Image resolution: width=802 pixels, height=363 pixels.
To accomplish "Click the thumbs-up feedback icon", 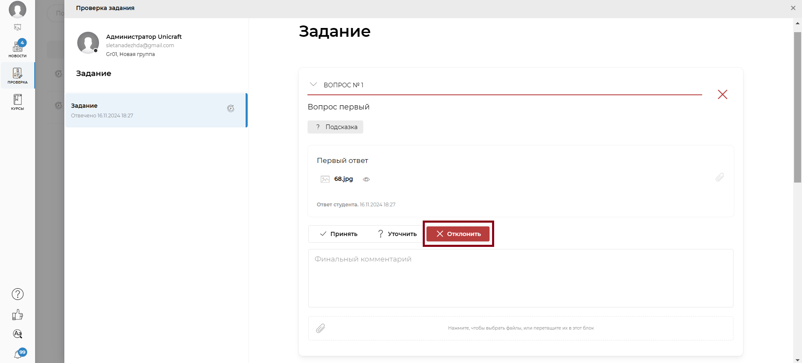I will pyautogui.click(x=18, y=315).
